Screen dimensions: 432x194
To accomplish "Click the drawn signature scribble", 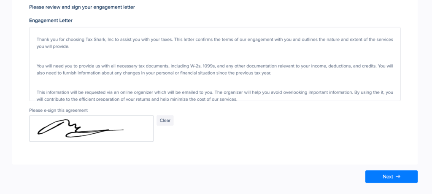I will pyautogui.click(x=76, y=129).
